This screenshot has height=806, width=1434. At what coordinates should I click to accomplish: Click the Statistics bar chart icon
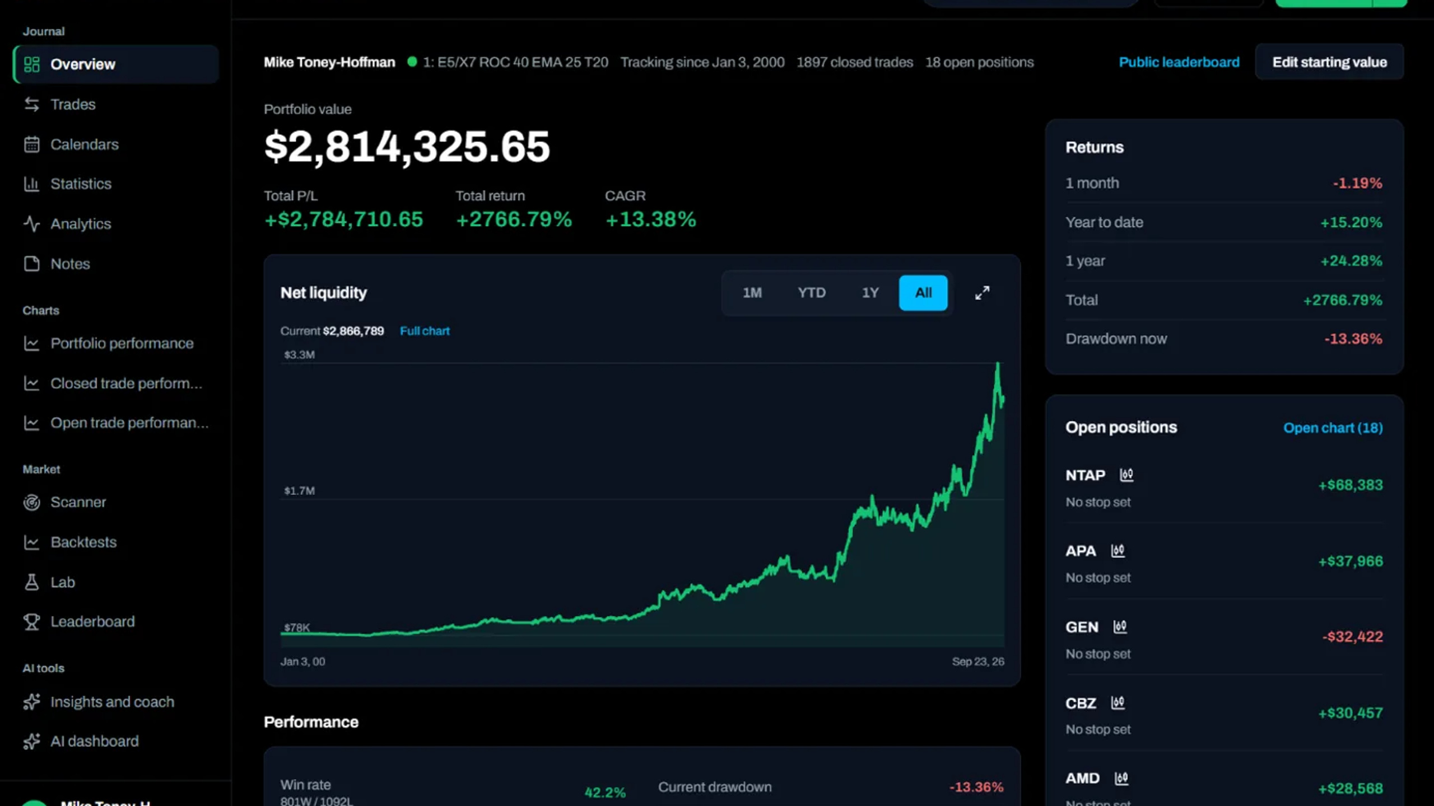pyautogui.click(x=32, y=184)
